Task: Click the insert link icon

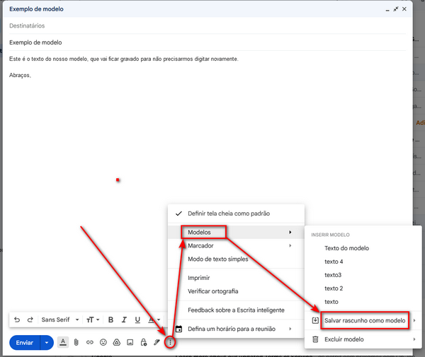Action: coord(90,342)
